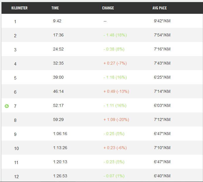Screen dimensions: 203x182
Task: Click the red +1:09 (-20%) change value
Action: point(116,119)
